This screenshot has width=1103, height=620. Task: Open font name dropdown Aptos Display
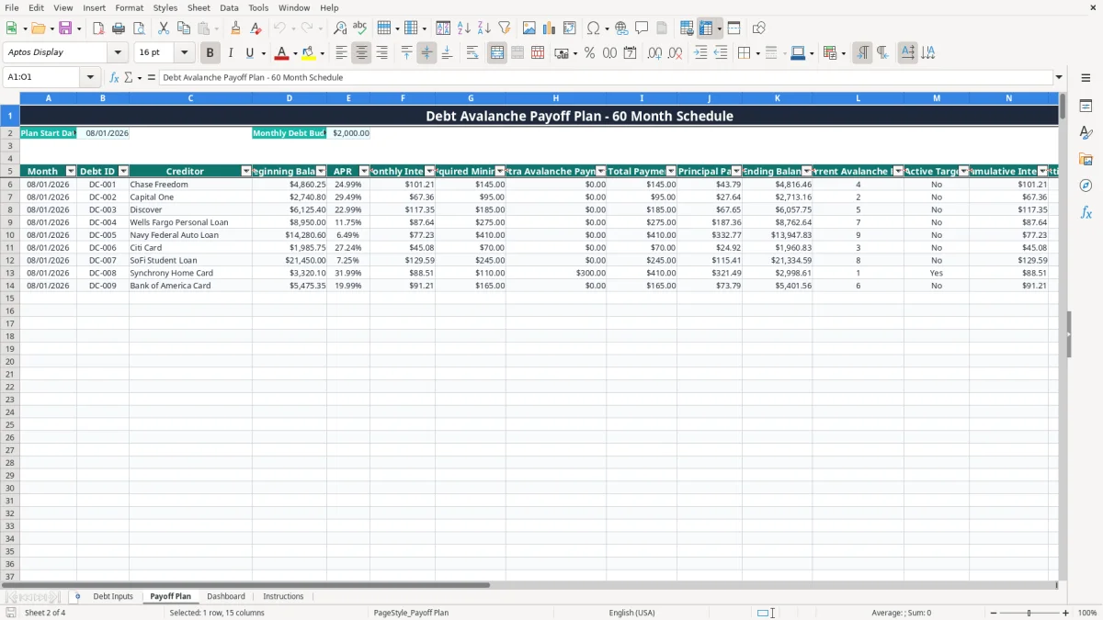[x=118, y=53]
